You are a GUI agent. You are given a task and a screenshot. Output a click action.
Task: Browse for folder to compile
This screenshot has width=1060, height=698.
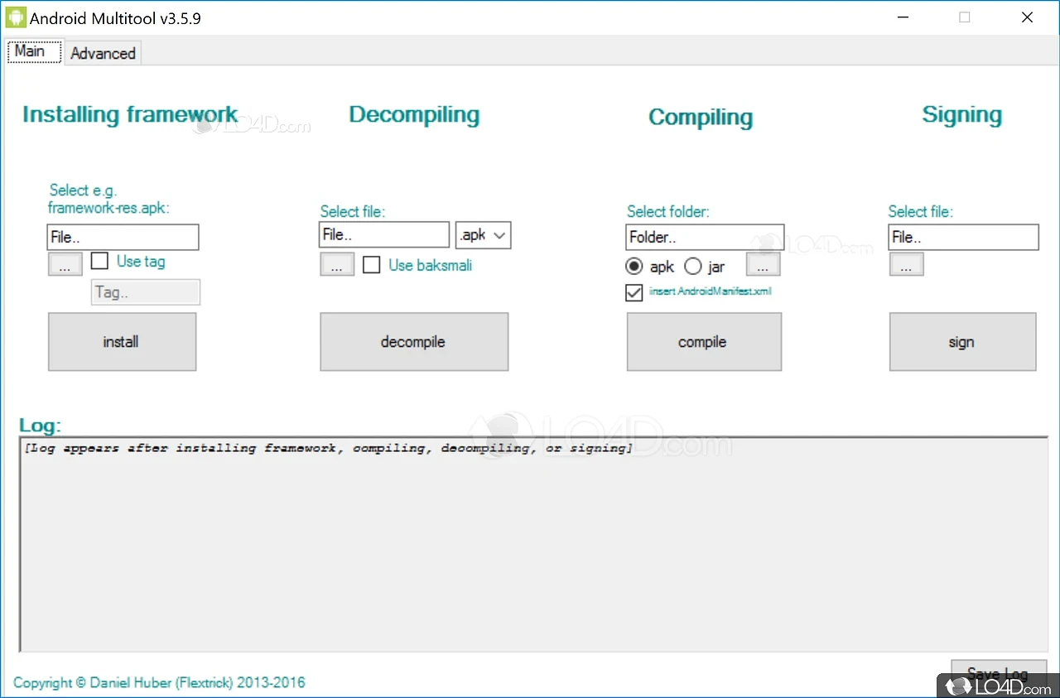(x=763, y=265)
